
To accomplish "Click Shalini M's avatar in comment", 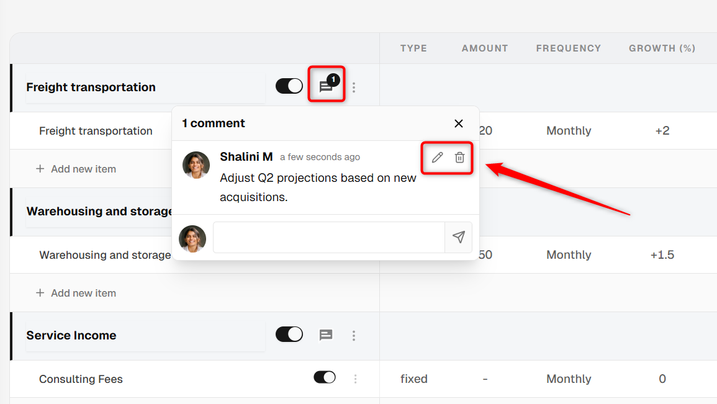I will [x=196, y=165].
